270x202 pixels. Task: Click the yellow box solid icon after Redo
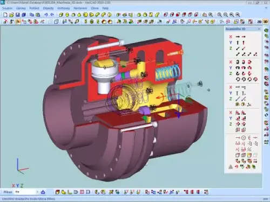tap(61, 15)
